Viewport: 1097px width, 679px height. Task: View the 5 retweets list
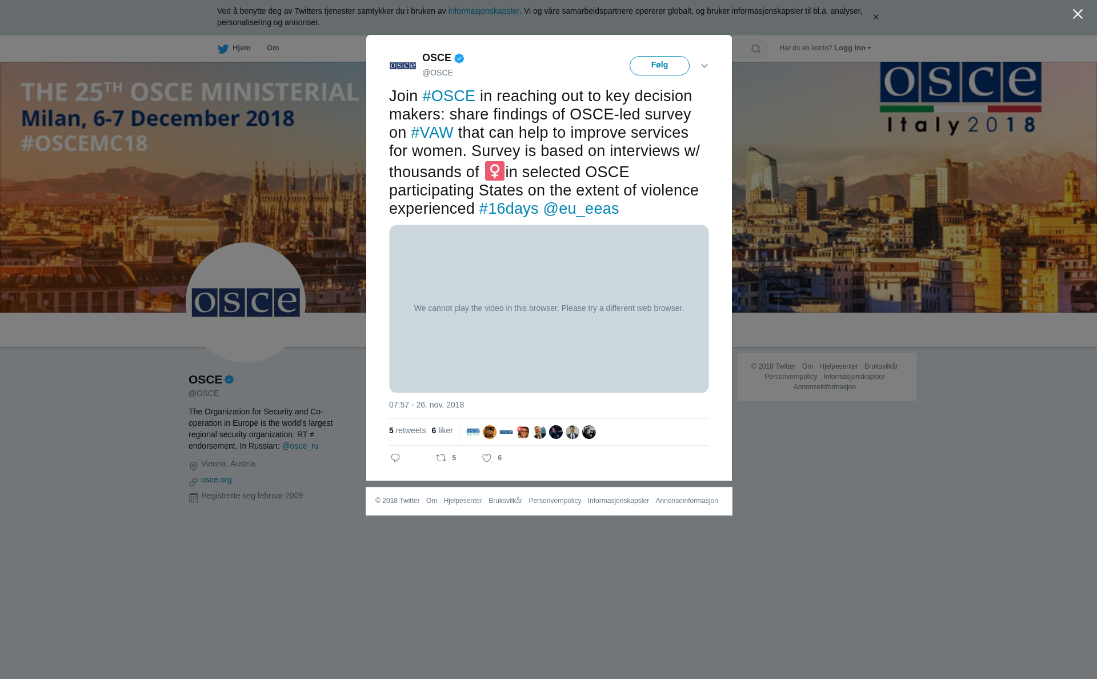(x=407, y=430)
